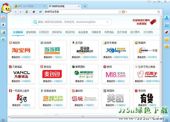Screen dimensions: 170x122
Task: Close the 购物网站导航 tab
Action: coord(79,6)
